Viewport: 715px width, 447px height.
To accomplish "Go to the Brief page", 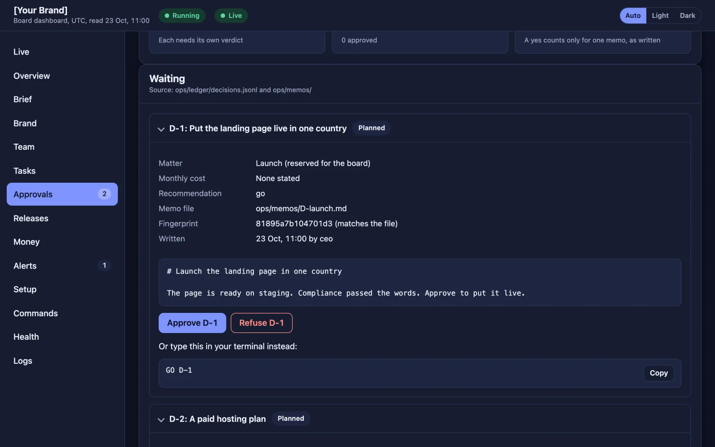I will (x=62, y=99).
